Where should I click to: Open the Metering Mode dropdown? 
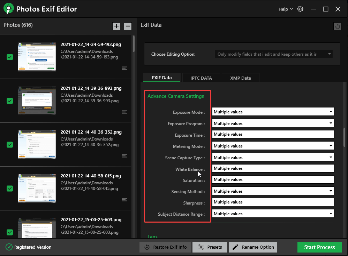point(331,145)
